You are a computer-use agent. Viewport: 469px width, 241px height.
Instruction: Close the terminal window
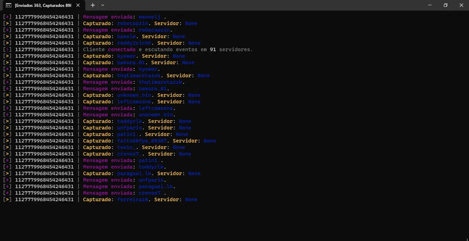(x=461, y=5)
